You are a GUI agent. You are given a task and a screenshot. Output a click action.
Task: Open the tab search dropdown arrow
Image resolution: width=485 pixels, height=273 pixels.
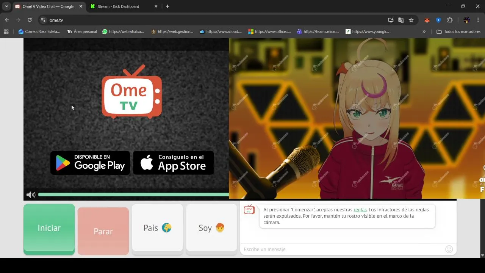(6, 6)
